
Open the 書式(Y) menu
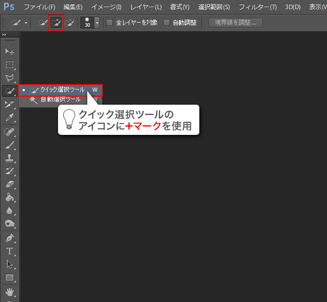(x=180, y=7)
